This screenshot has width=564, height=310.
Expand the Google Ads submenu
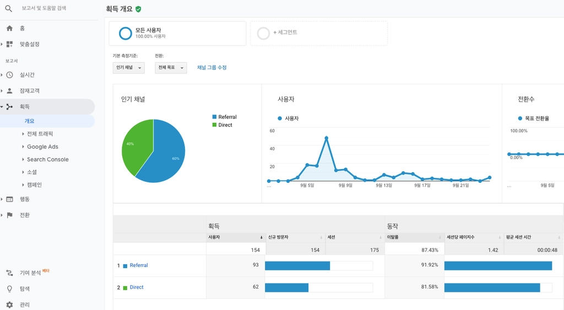click(42, 146)
